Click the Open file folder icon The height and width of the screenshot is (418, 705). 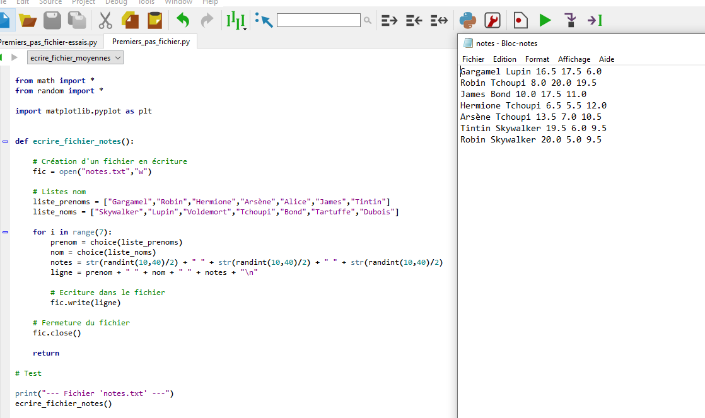tap(28, 21)
